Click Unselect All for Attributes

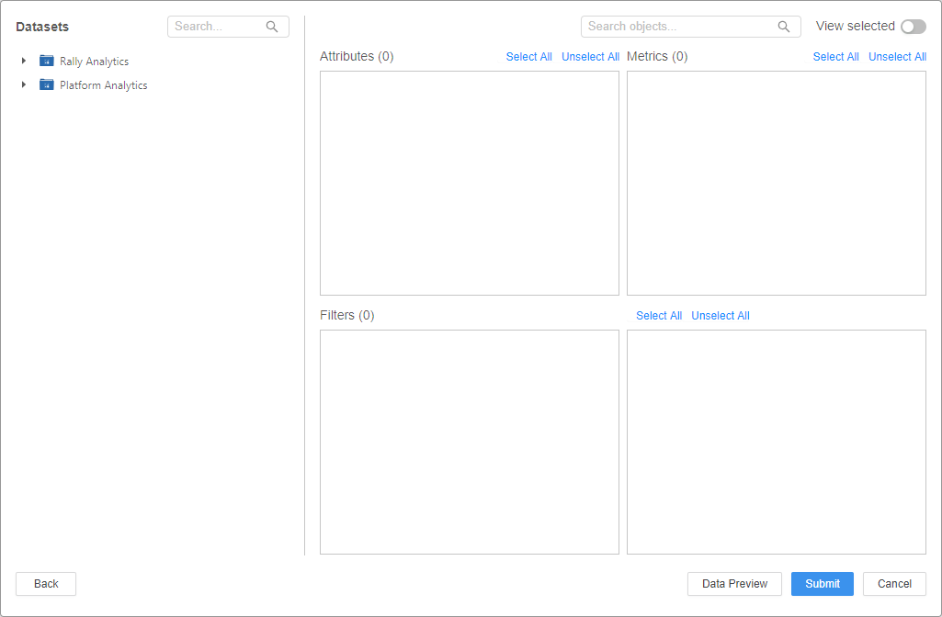(590, 57)
